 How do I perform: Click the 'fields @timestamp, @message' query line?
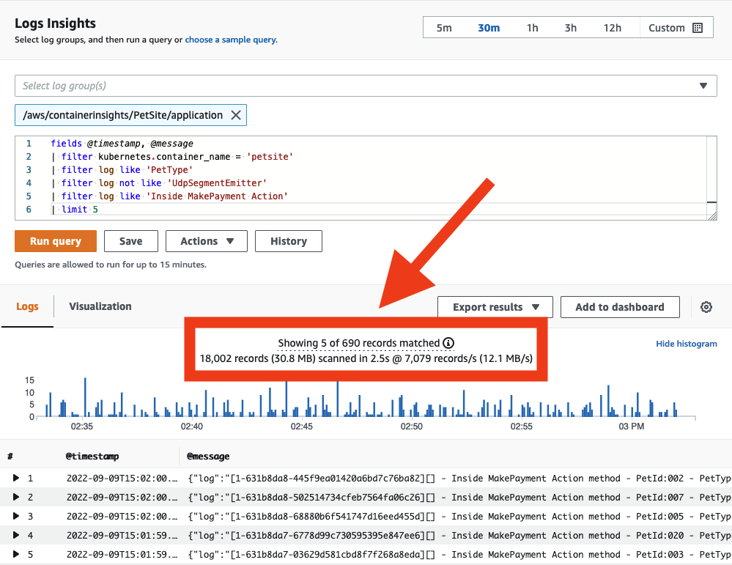point(122,144)
